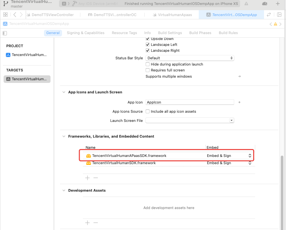The image size is (286, 230).
Task: Click the yellow warning icon in jump bar
Action: coord(276,24)
